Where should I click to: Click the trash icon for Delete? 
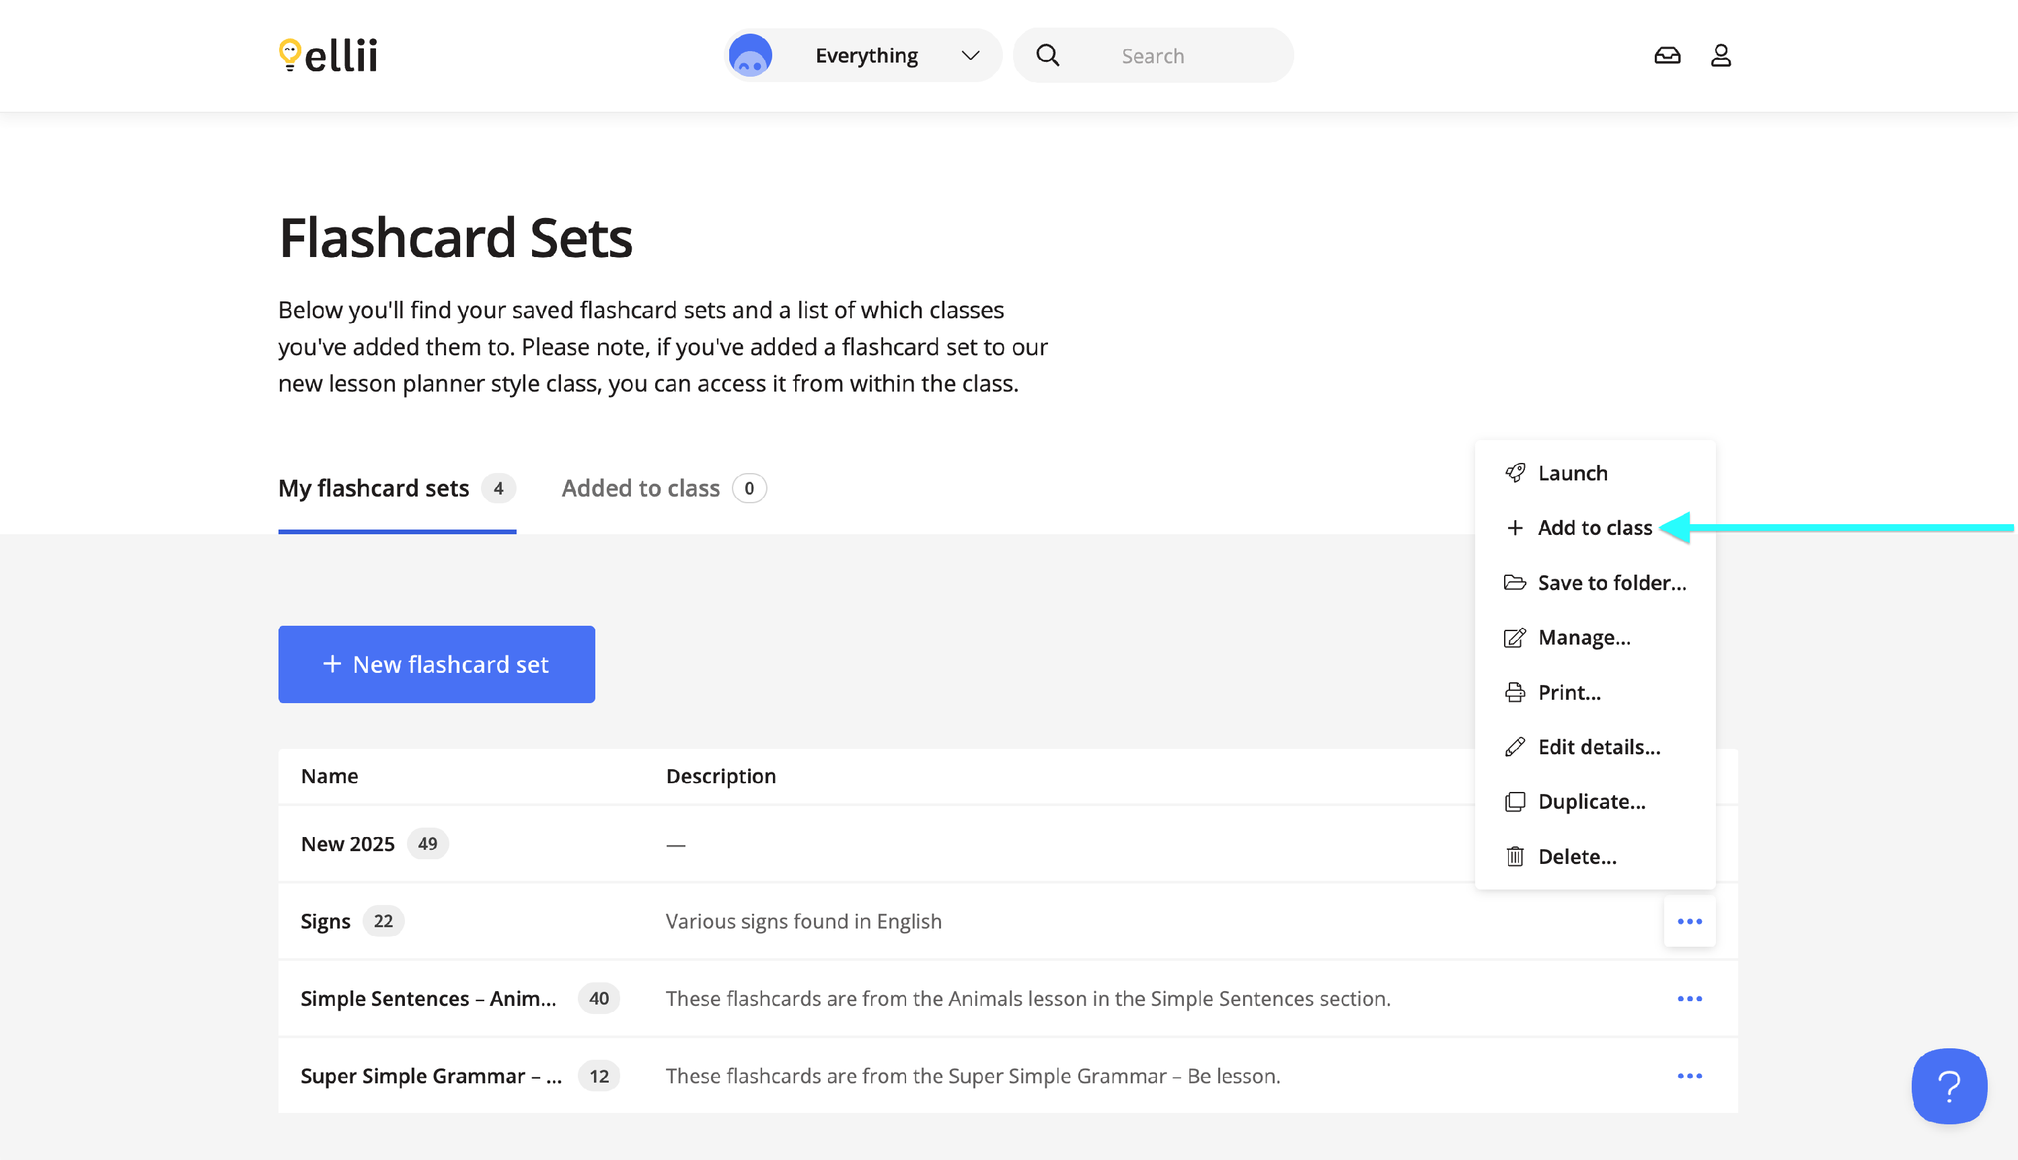1515,857
